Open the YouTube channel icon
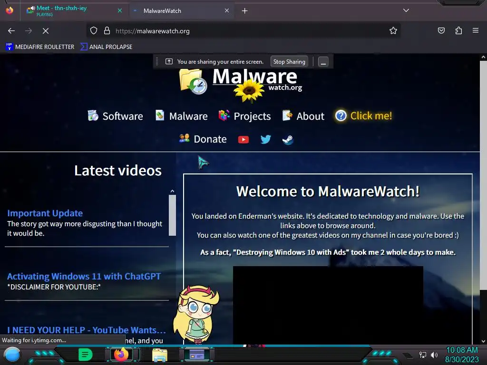This screenshot has width=487, height=365. pyautogui.click(x=243, y=140)
